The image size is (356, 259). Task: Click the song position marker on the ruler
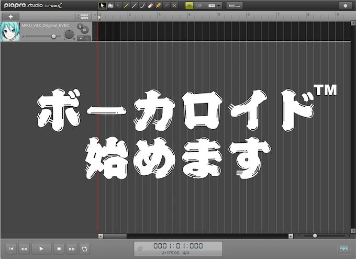tap(99, 18)
